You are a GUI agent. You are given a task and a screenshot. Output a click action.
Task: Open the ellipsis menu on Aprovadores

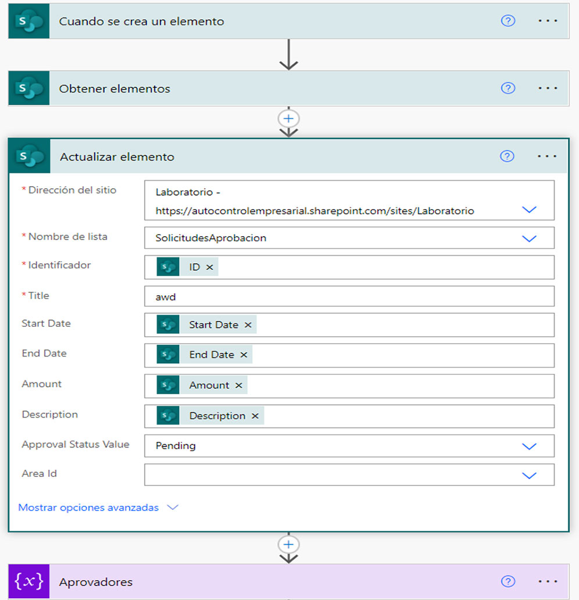547,581
